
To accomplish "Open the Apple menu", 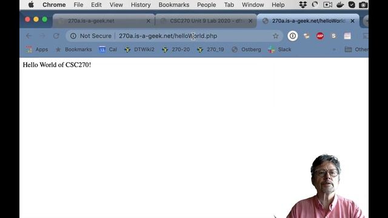I will click(x=31, y=5).
